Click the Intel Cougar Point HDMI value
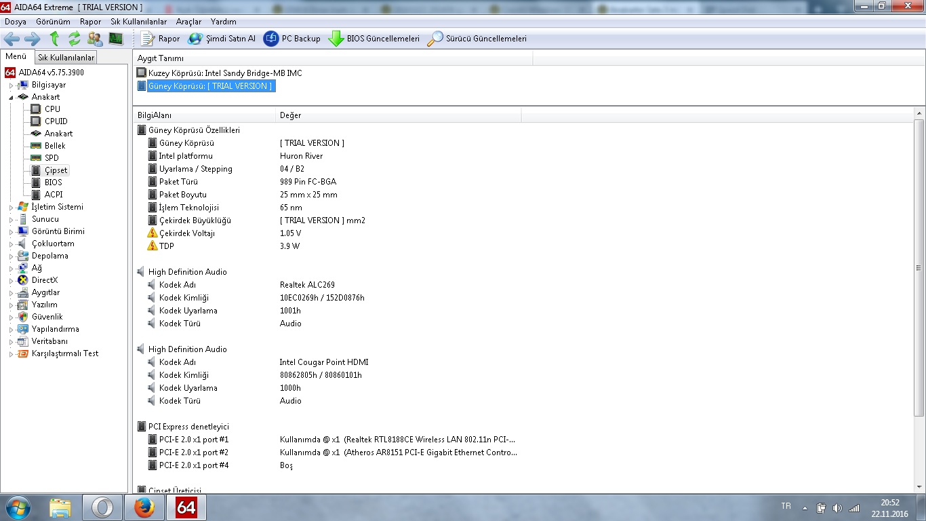 click(324, 362)
